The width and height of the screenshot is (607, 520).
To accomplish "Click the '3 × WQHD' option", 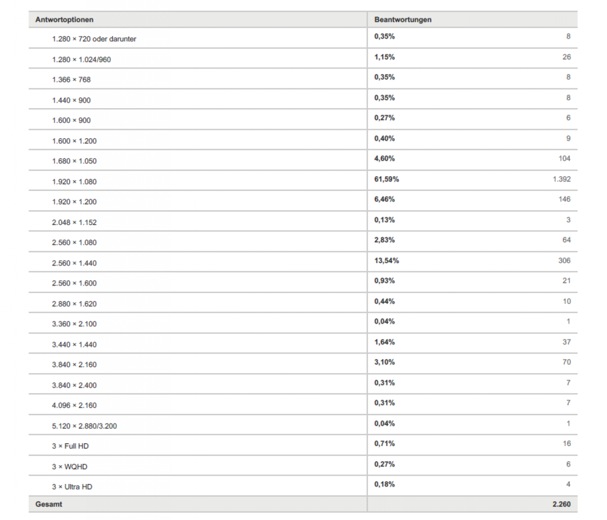I will pos(70,467).
